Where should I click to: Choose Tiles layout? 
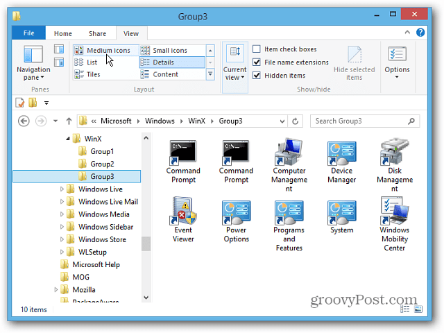106,74
